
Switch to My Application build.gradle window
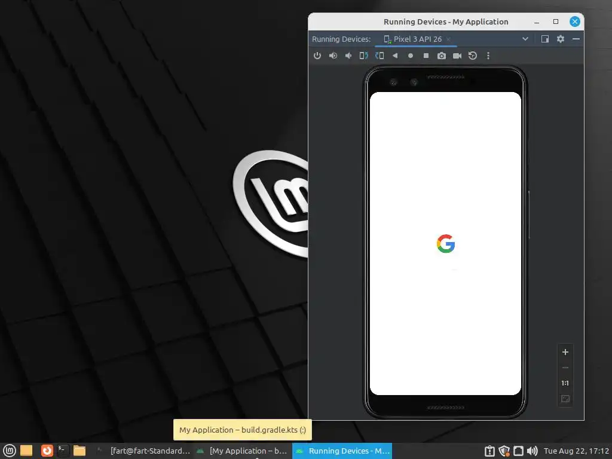(x=242, y=451)
